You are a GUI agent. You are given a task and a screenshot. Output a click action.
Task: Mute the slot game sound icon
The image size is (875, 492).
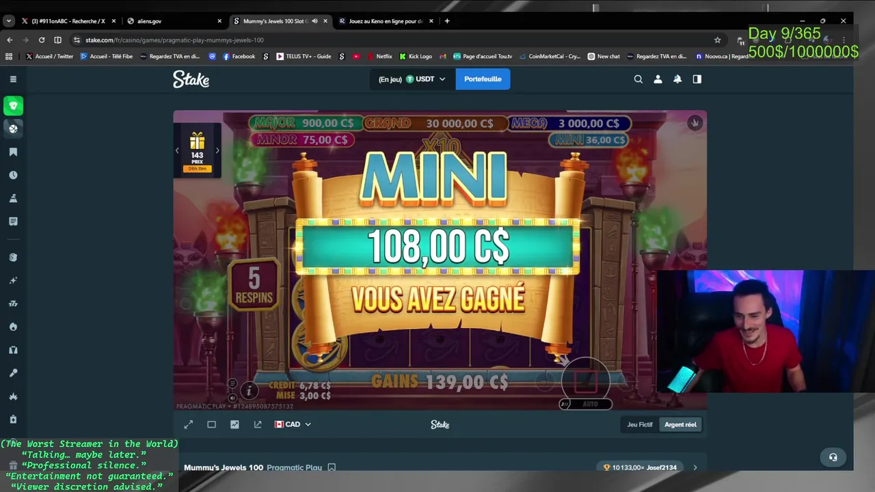click(232, 398)
